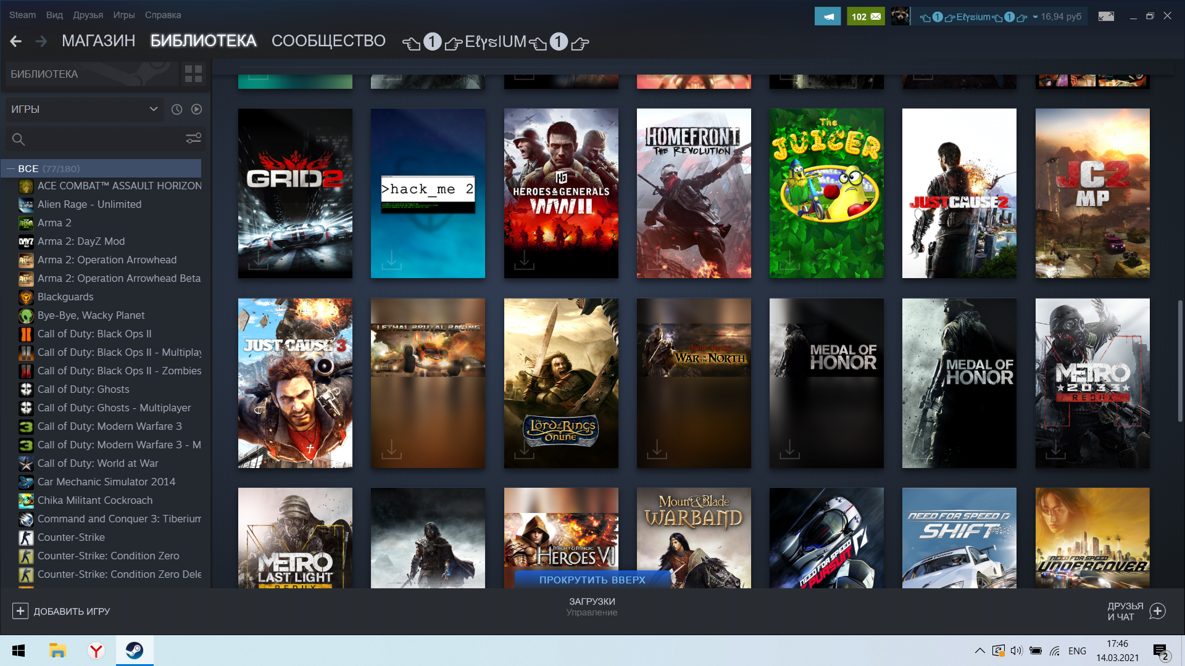The width and height of the screenshot is (1185, 666).
Task: Open account balance dropdown arrow
Action: point(1035,17)
